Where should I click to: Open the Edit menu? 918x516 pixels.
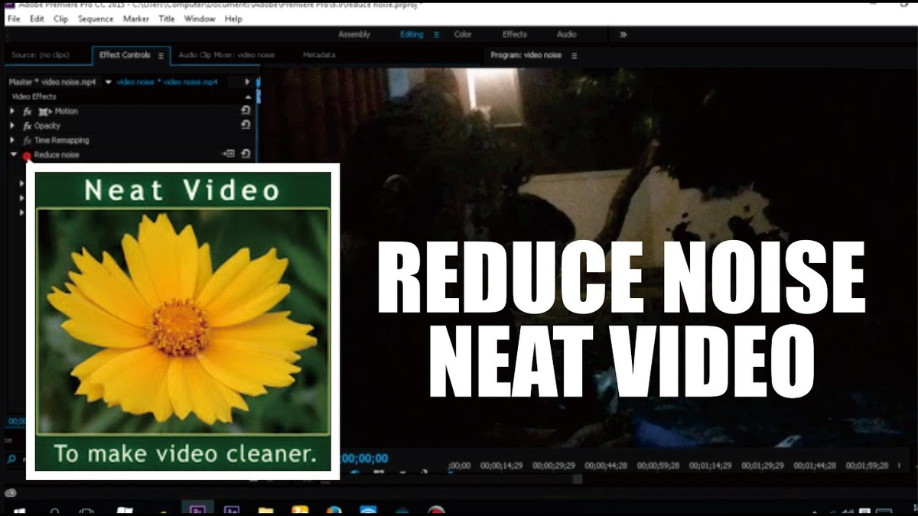37,18
